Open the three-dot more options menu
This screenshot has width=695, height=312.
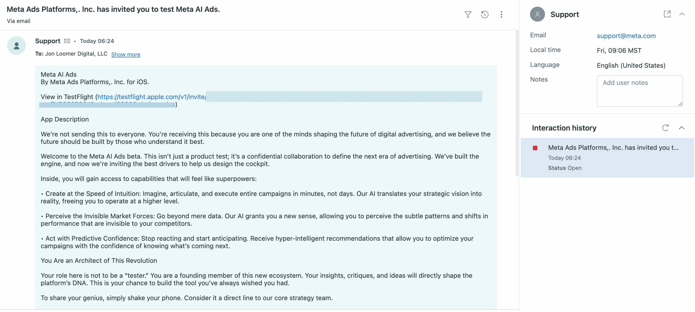pos(501,14)
